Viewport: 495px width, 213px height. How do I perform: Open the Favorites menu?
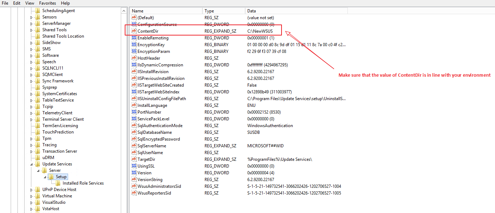click(47, 3)
